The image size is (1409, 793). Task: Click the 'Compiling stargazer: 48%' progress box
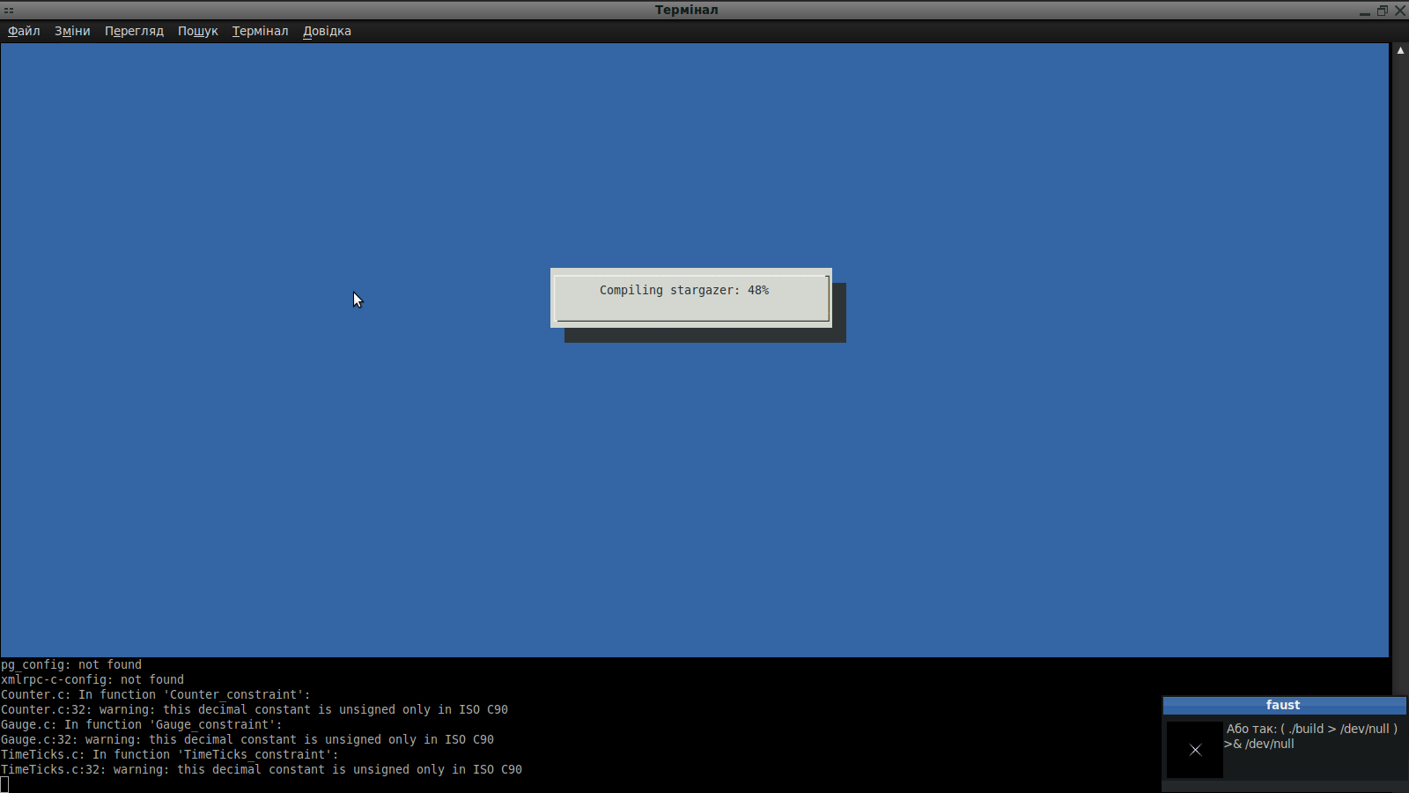point(691,298)
